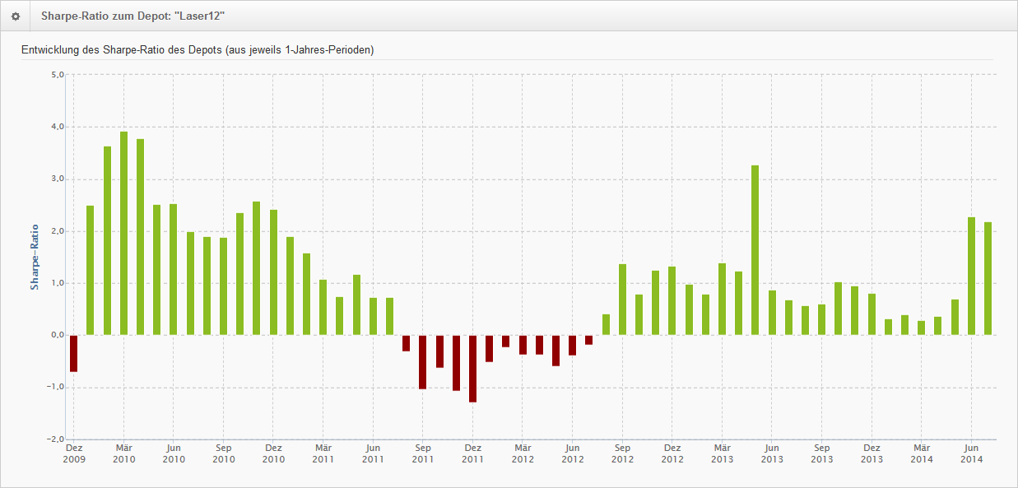Screen dimensions: 1018x488
Task: Click the Mär 2010 x-axis label
Action: pyautogui.click(x=123, y=453)
